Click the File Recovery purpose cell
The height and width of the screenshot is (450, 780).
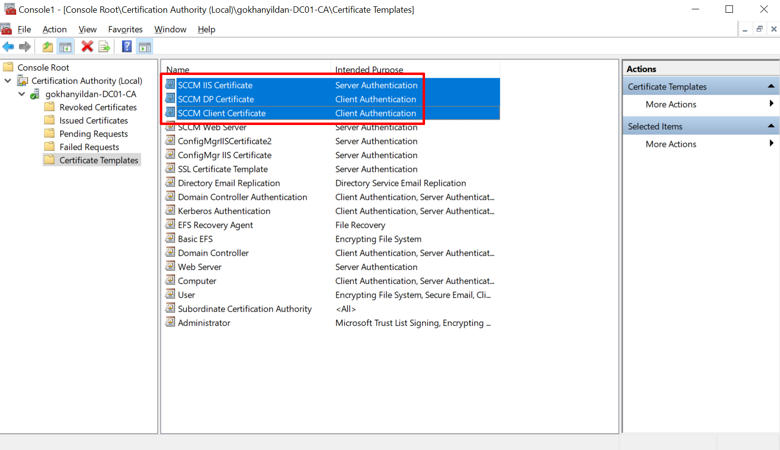[x=360, y=225]
